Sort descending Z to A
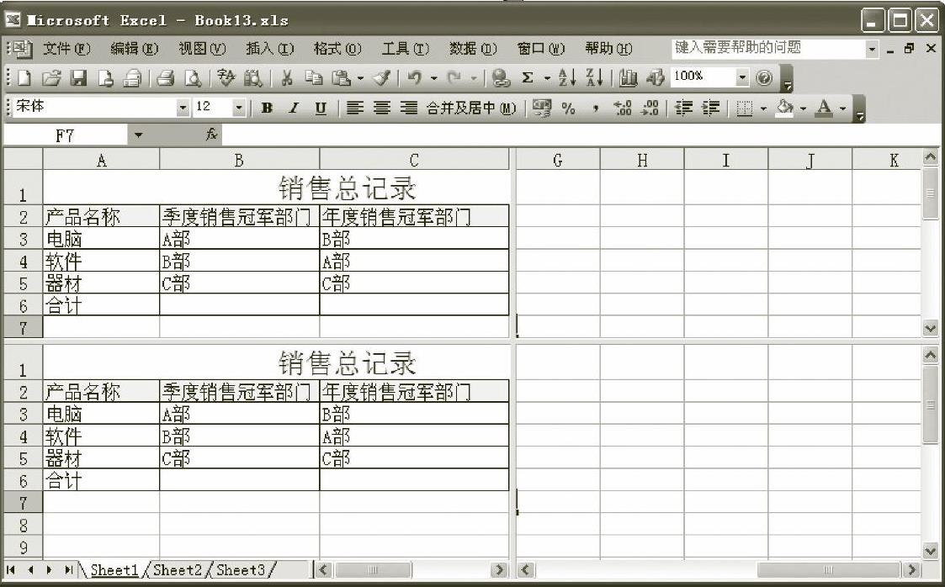 click(595, 77)
